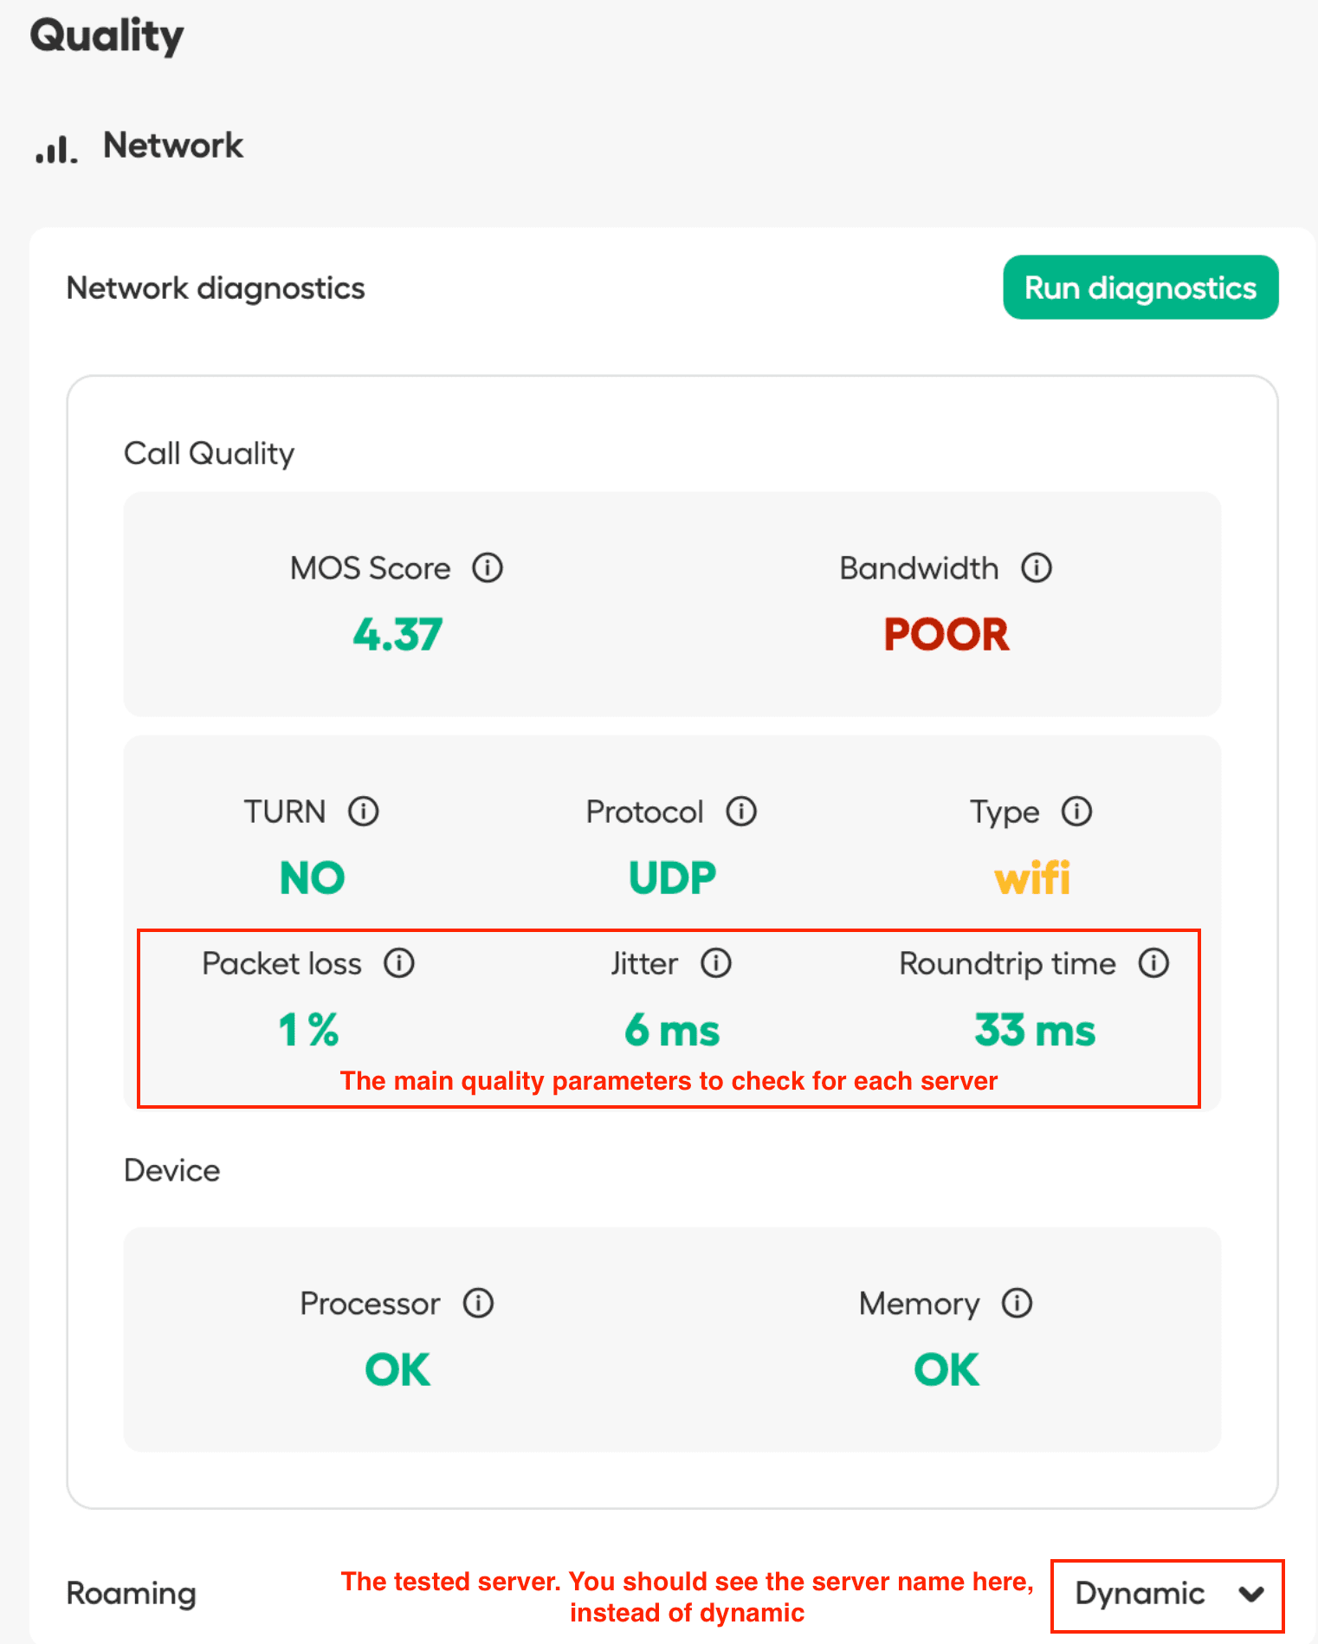The height and width of the screenshot is (1644, 1318).
Task: Click the Packet loss info icon
Action: tap(399, 963)
